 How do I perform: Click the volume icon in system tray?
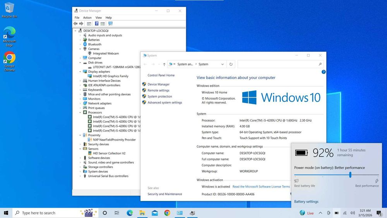353,213
